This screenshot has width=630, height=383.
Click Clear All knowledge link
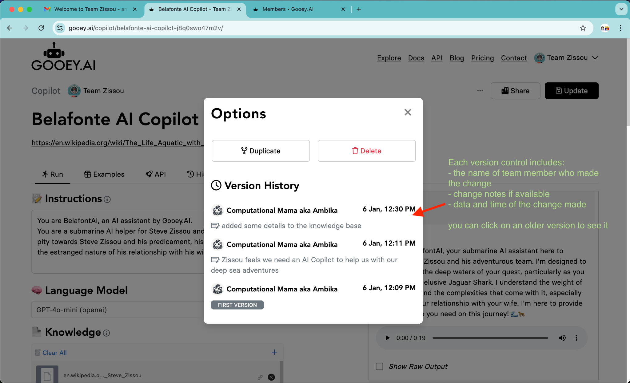[x=54, y=353]
